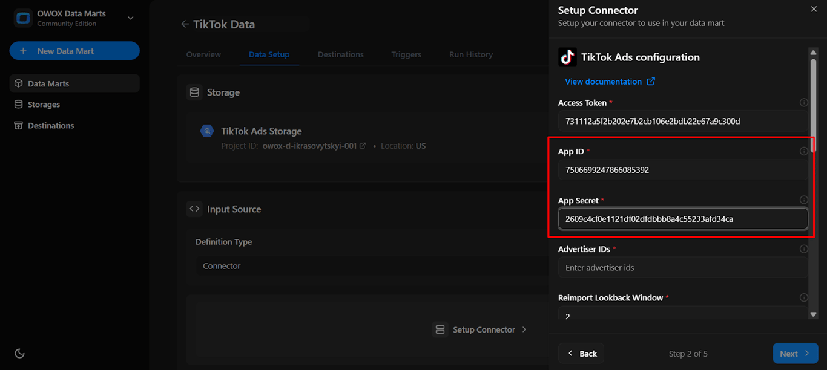Click the Next button
The height and width of the screenshot is (370, 827).
point(796,354)
